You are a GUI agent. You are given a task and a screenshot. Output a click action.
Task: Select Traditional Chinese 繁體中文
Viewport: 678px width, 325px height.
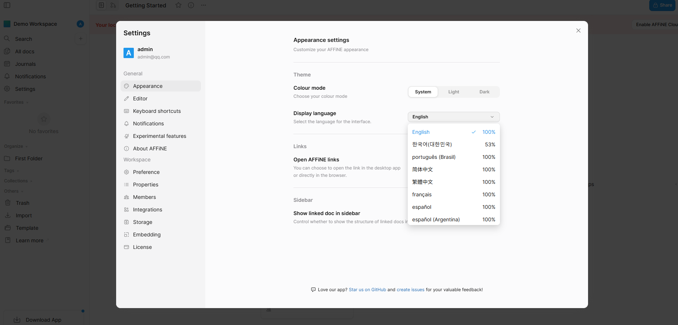[454, 182]
